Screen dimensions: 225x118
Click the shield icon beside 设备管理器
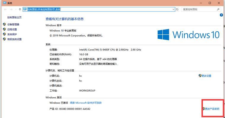coord(4,24)
